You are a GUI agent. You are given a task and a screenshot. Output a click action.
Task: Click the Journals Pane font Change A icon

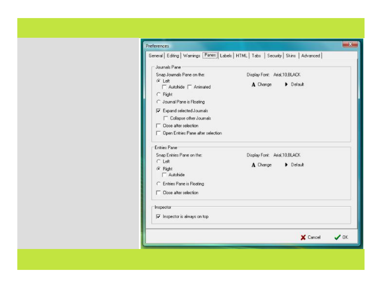coord(254,85)
